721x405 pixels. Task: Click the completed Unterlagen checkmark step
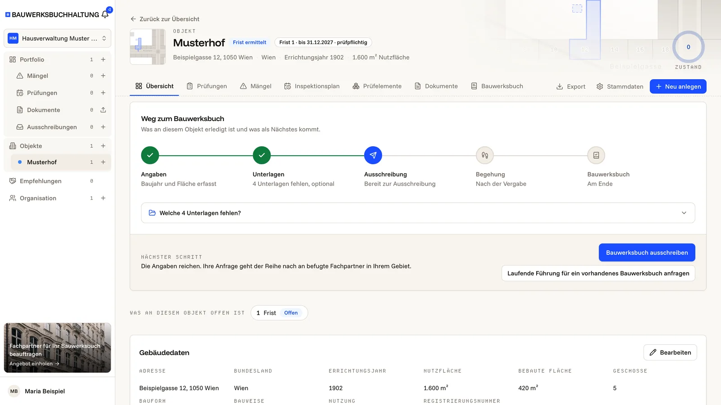tap(262, 155)
